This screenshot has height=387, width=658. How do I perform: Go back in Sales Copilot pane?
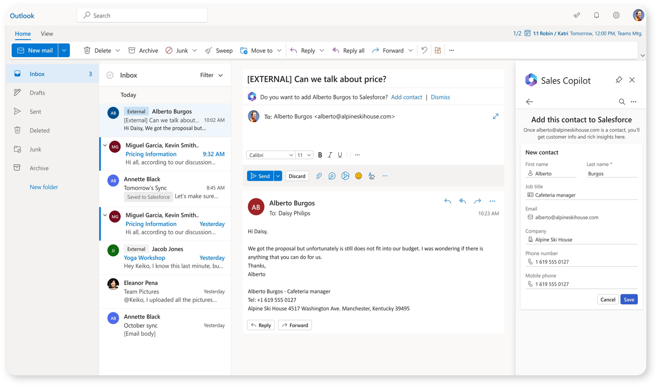529,102
